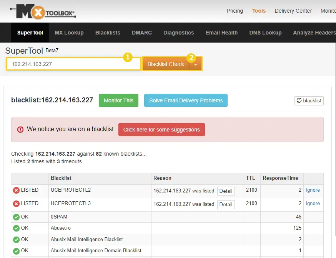Screen dimensions: 336x258
Task: Go to the Email Health tab
Action: pyautogui.click(x=221, y=33)
